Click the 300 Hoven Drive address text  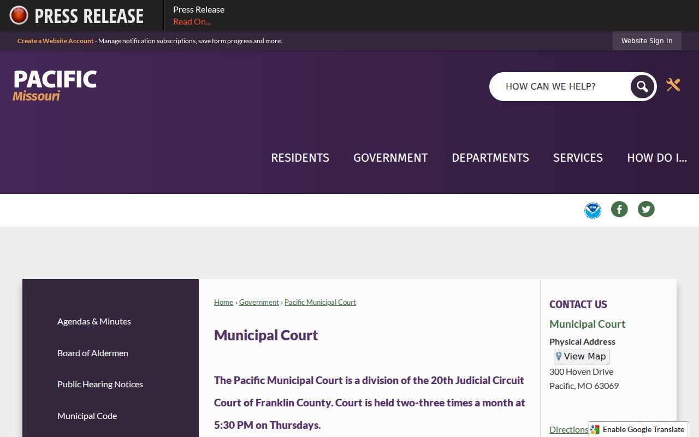[581, 371]
